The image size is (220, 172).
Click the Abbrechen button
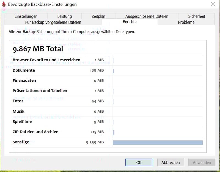[x=170, y=162]
